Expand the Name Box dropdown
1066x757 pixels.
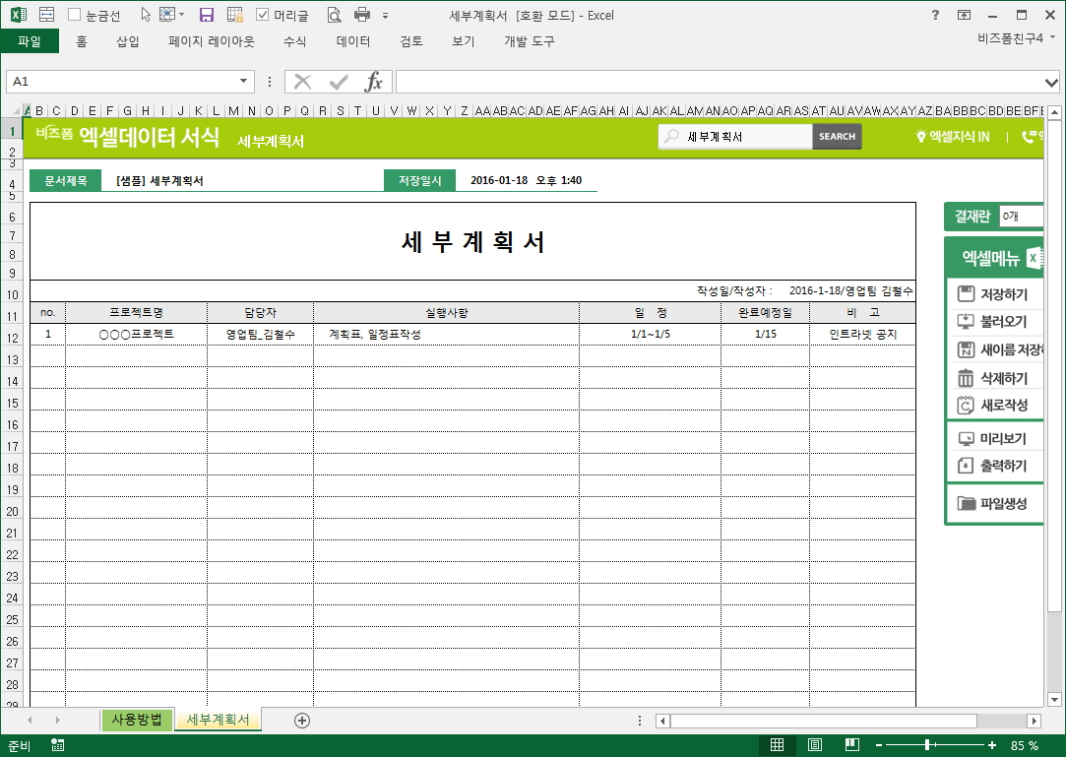pos(243,82)
